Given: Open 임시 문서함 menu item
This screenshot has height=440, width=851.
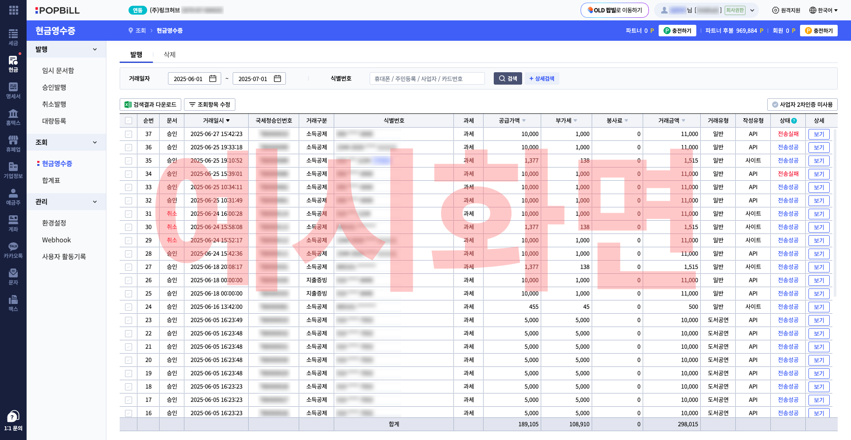Looking at the screenshot, I should coord(58,70).
